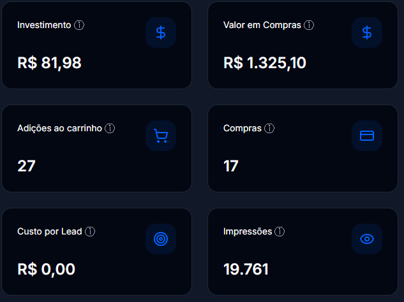Show the Custo por Lead info tooltip

[x=90, y=232]
